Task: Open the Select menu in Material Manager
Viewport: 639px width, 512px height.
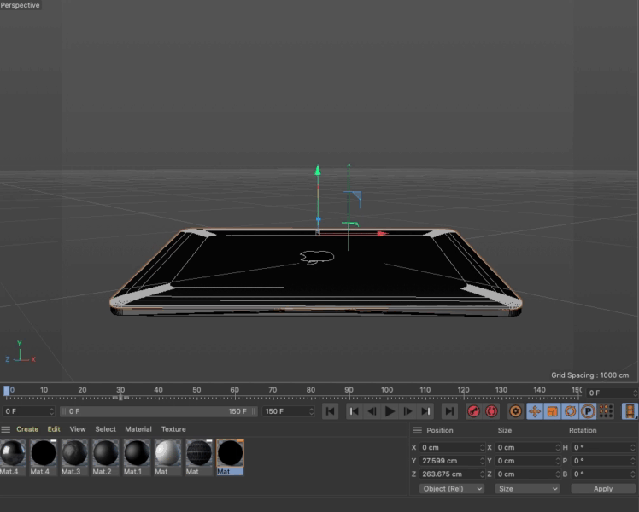Action: (106, 429)
